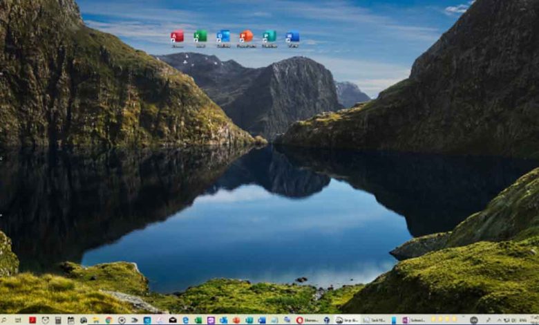Screen dimensions: 539x325
Task: Switch to the Opera window in the taskbar
Action: tap(307, 320)
